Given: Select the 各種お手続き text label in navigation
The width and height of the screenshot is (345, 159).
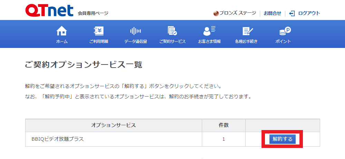Looking at the screenshot, I should pos(246,41).
